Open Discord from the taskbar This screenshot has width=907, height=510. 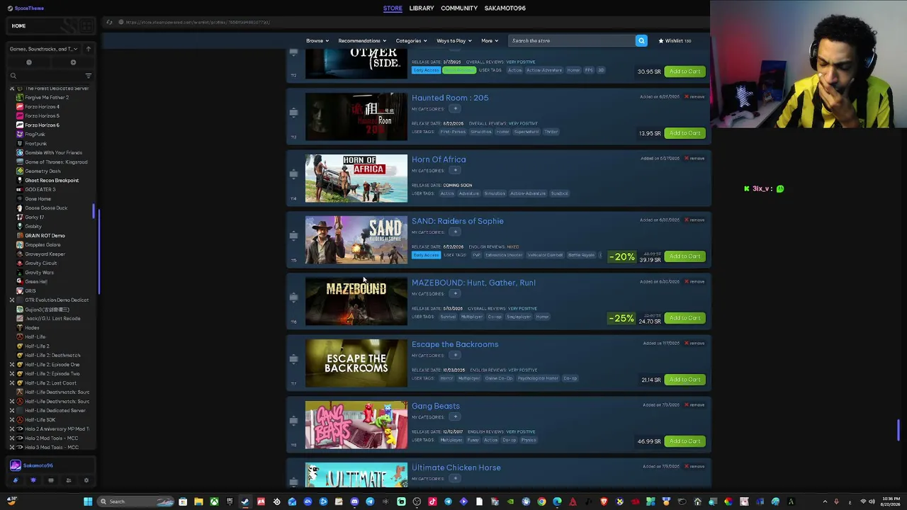(354, 501)
